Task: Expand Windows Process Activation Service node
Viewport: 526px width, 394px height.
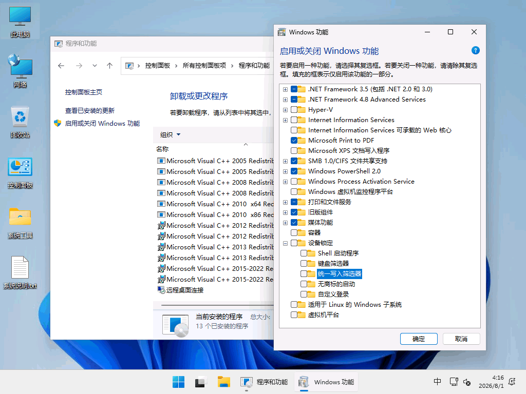Action: pos(285,182)
